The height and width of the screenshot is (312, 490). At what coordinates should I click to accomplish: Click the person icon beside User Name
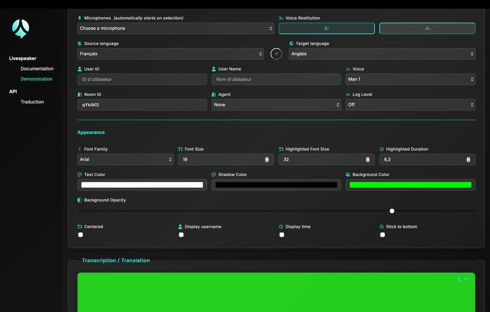point(214,69)
